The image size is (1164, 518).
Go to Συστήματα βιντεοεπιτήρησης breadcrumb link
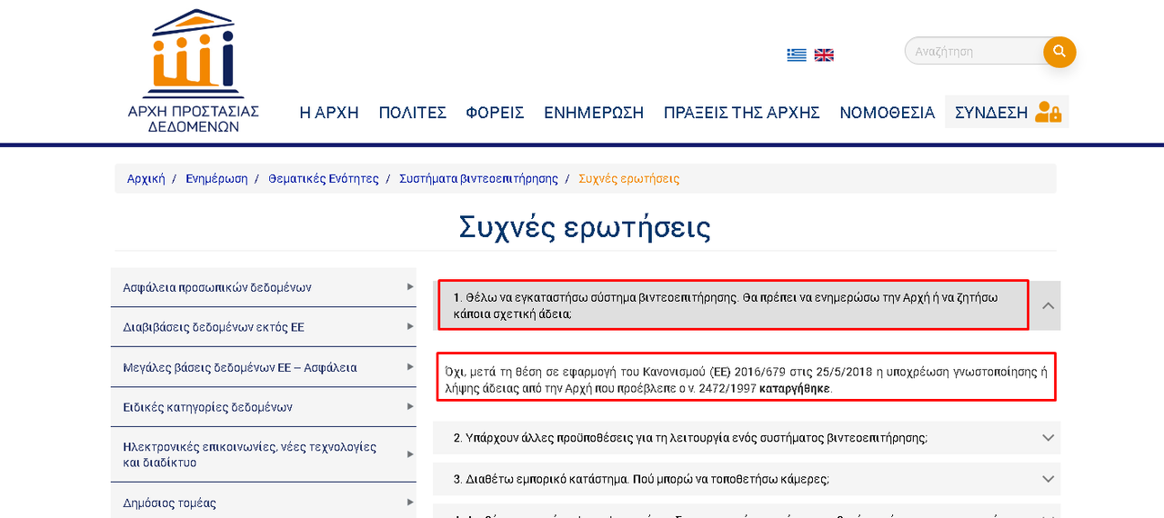(478, 178)
